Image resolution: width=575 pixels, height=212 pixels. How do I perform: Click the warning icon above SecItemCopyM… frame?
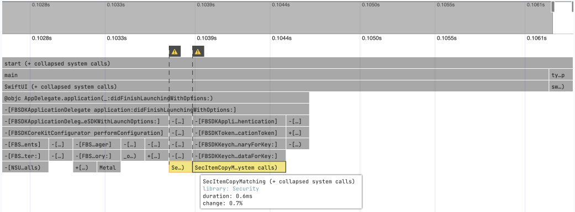tap(198, 52)
